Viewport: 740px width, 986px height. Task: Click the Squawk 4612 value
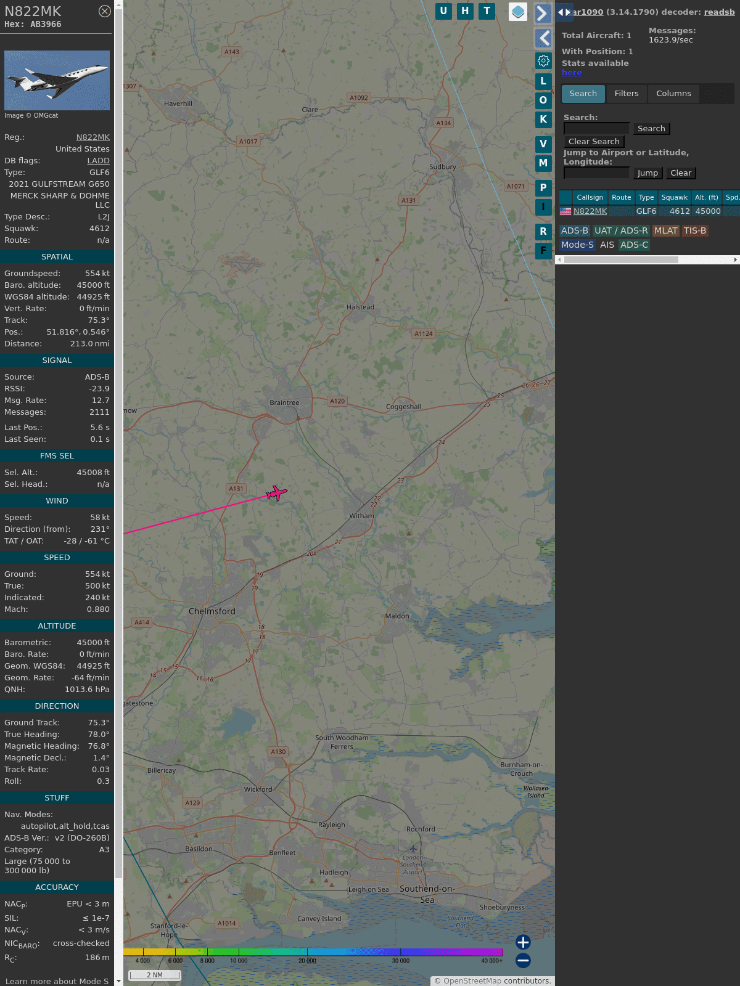99,229
